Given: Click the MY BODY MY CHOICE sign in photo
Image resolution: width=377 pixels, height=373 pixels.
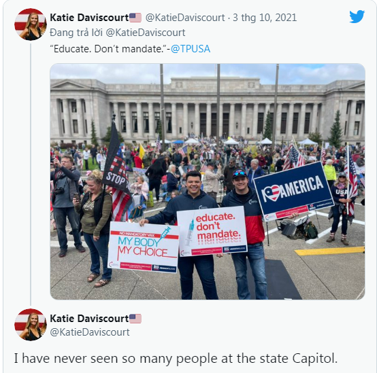Looking at the screenshot, I should pyautogui.click(x=144, y=247).
